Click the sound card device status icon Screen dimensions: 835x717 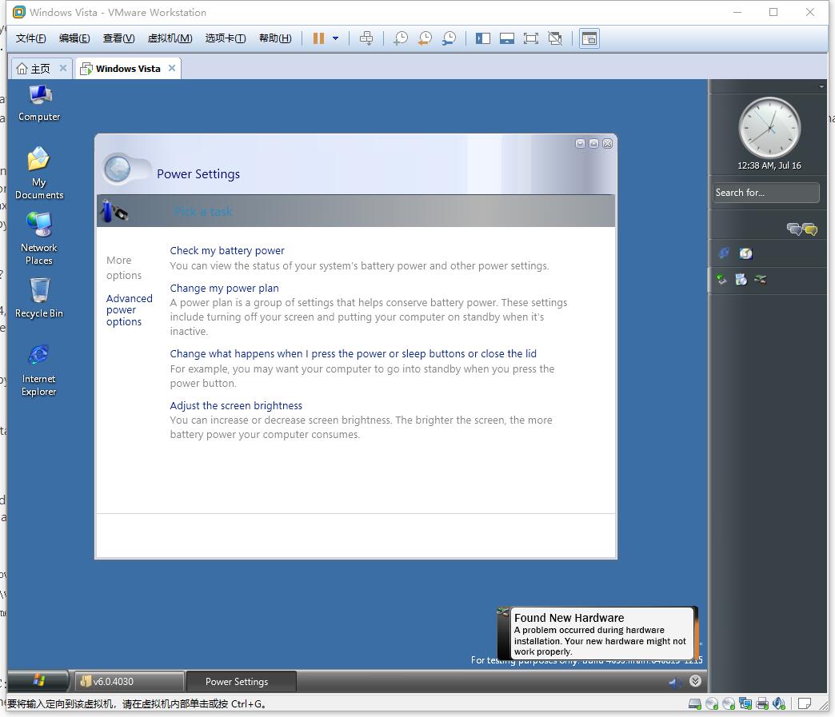click(779, 703)
